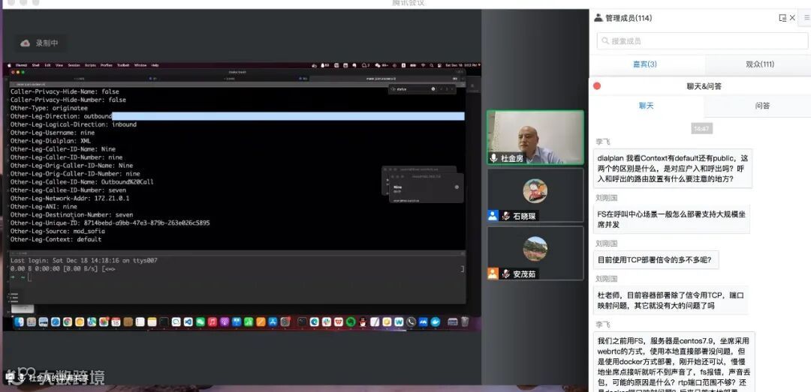Open the Trash in the Dock
Image resolution: width=811 pixels, height=392 pixels.
tap(465, 322)
